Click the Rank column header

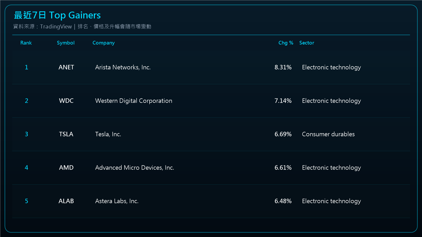tap(26, 43)
